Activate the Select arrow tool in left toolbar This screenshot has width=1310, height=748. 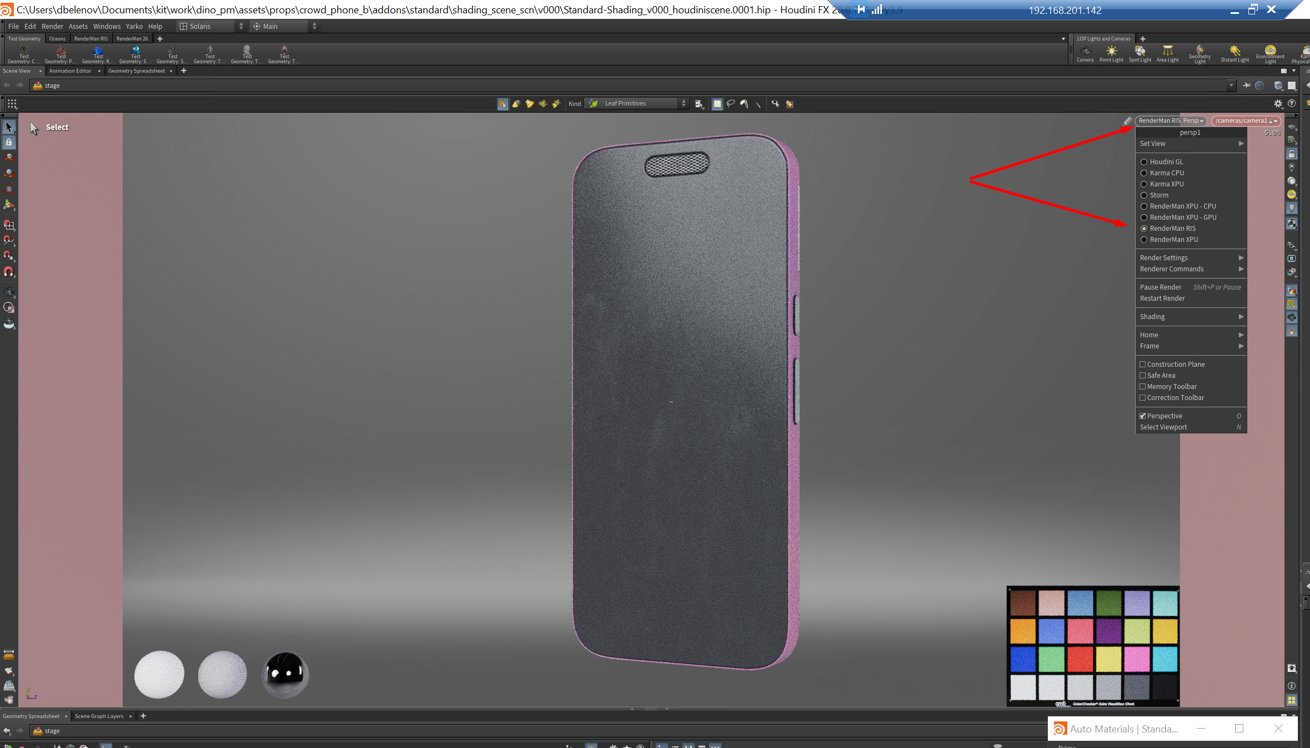tap(9, 127)
